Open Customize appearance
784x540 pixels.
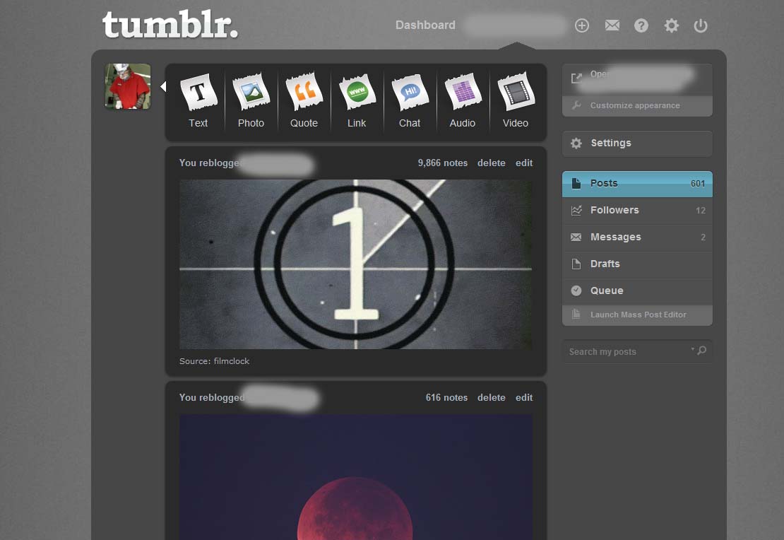(637, 105)
